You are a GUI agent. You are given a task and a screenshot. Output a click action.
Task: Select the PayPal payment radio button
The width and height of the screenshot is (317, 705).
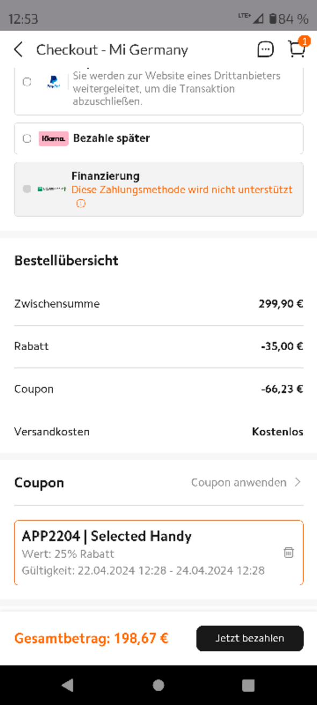pyautogui.click(x=27, y=82)
